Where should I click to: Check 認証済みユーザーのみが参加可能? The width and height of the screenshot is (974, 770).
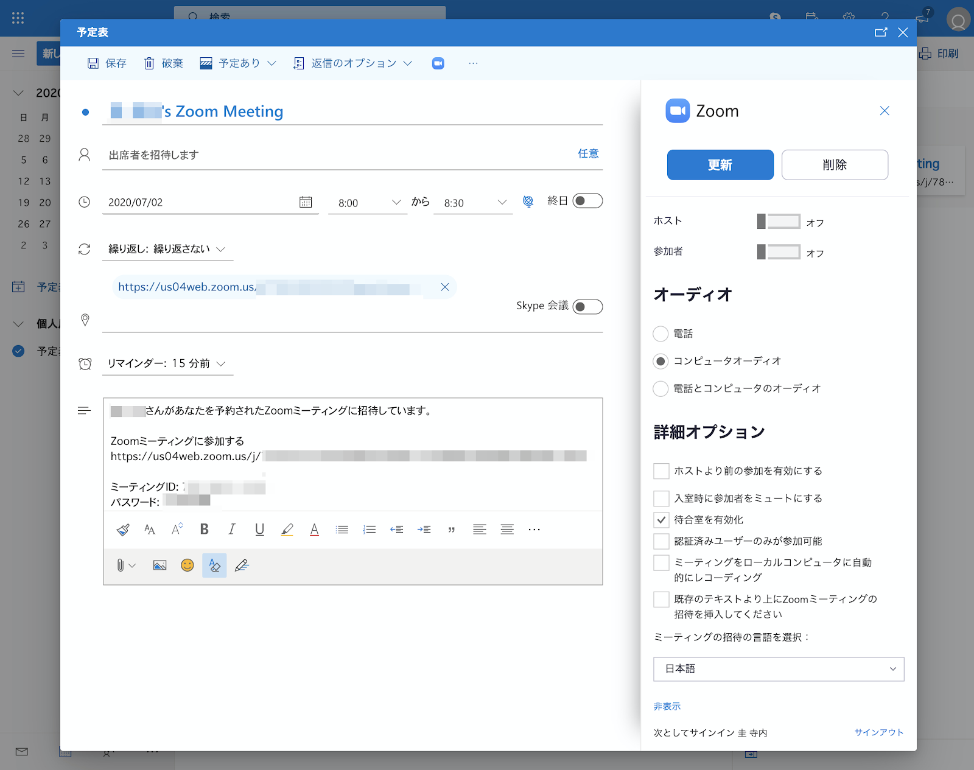[x=661, y=541]
